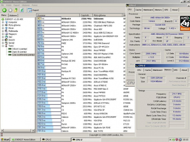Open the Plik menu

(2, 5)
